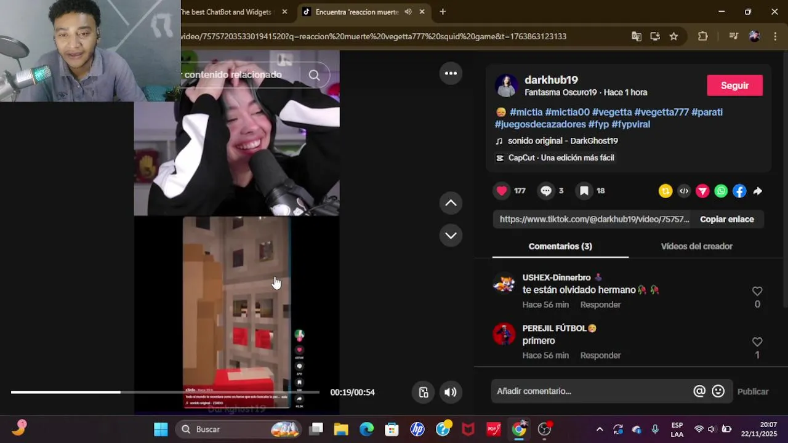Screen dimensions: 788x443
Task: Open Microsoft Edge from the taskbar
Action: coord(366,429)
